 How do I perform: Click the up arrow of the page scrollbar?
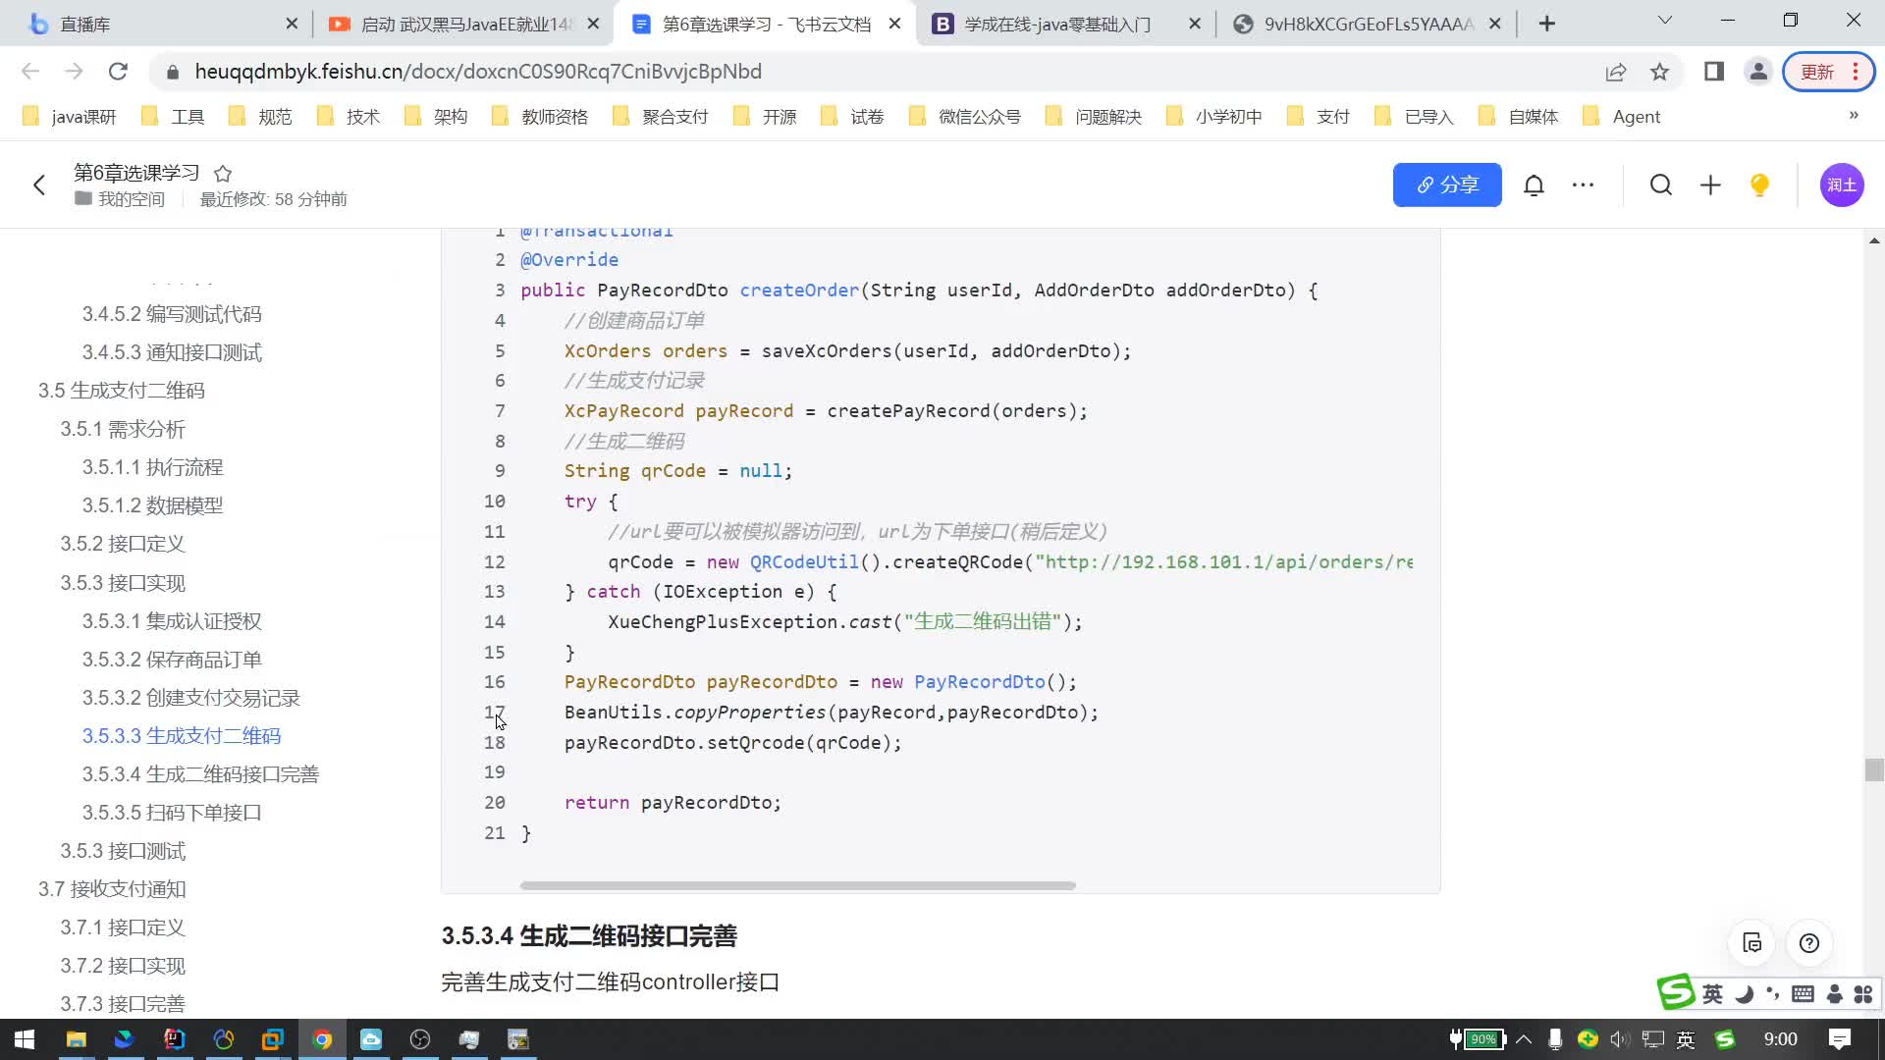(1874, 240)
